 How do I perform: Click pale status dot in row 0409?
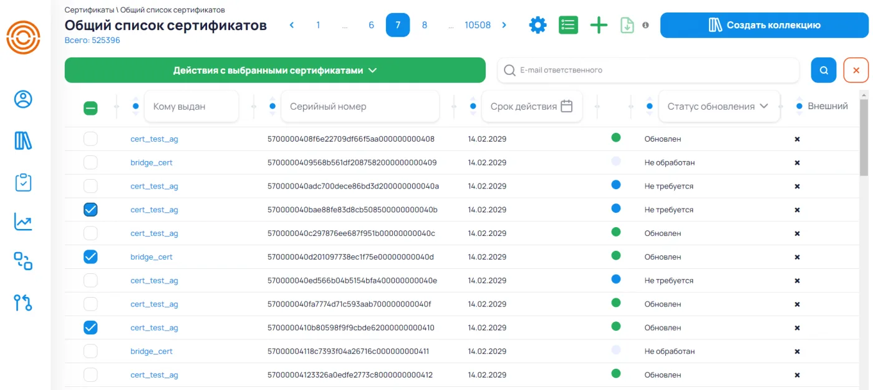616,161
